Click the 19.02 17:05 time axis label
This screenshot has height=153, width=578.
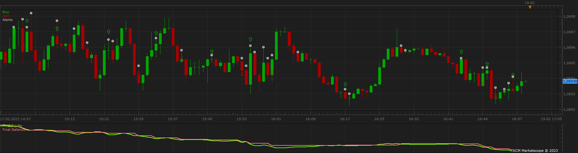pyautogui.click(x=552, y=119)
